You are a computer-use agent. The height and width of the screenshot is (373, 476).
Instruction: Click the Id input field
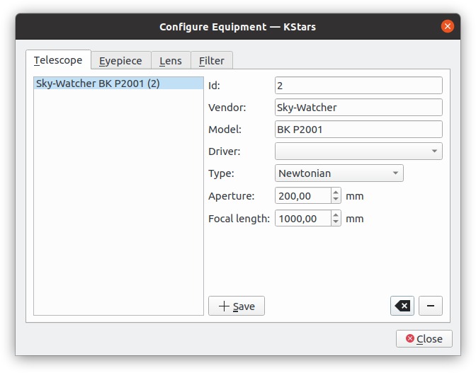358,85
